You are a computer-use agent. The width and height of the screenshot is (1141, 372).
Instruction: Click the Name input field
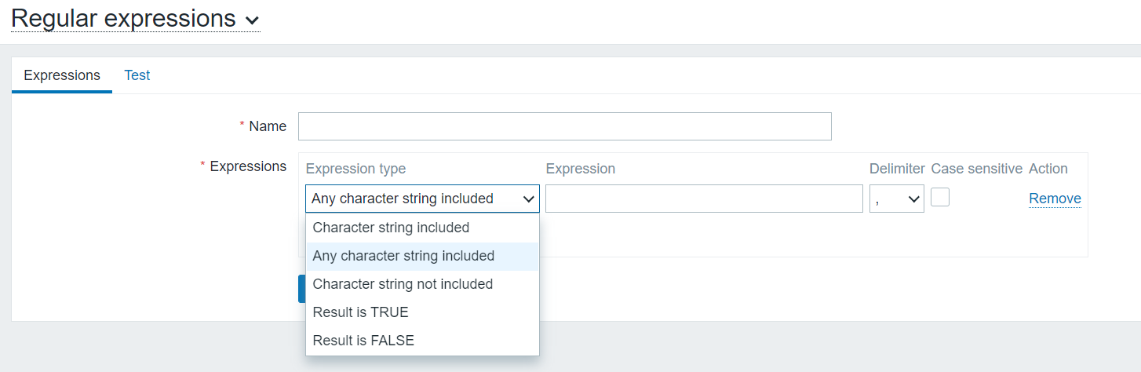[564, 126]
